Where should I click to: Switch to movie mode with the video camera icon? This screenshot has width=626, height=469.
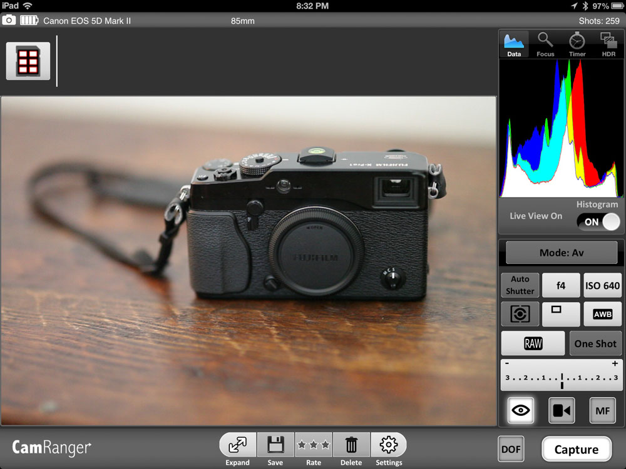click(562, 410)
